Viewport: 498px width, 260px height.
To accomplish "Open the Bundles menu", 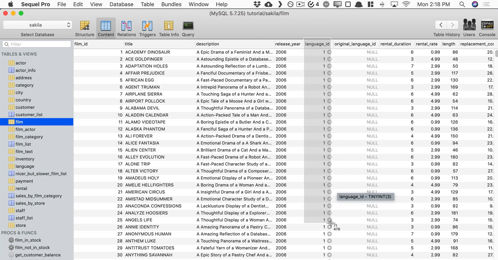I will tap(171, 4).
